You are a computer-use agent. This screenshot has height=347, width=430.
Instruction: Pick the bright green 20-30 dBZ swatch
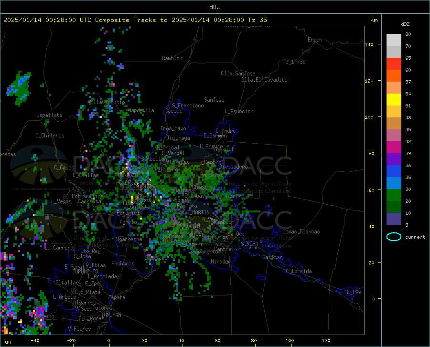coord(394,195)
